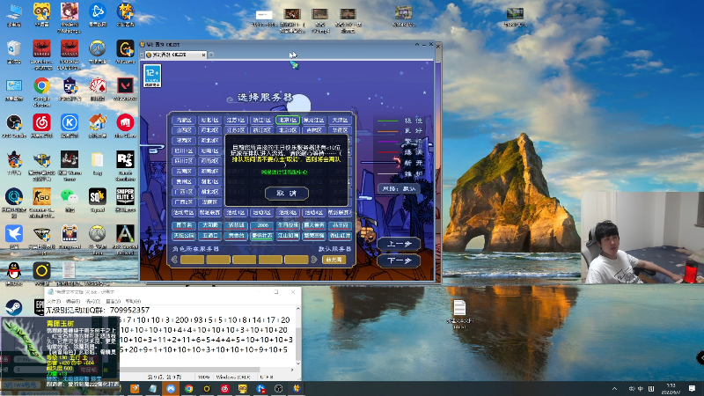Add a new tab in game launcher

[x=211, y=55]
